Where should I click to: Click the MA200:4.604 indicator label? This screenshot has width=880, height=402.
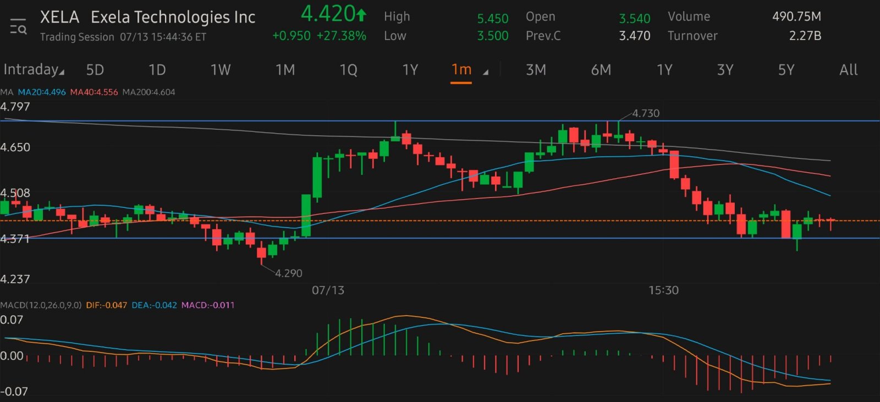tap(148, 92)
